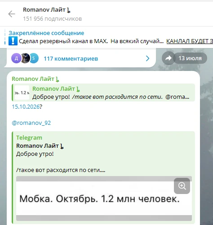The height and width of the screenshot is (225, 213).
Task: Open the @romanov_92 mention link
Action: (31, 123)
